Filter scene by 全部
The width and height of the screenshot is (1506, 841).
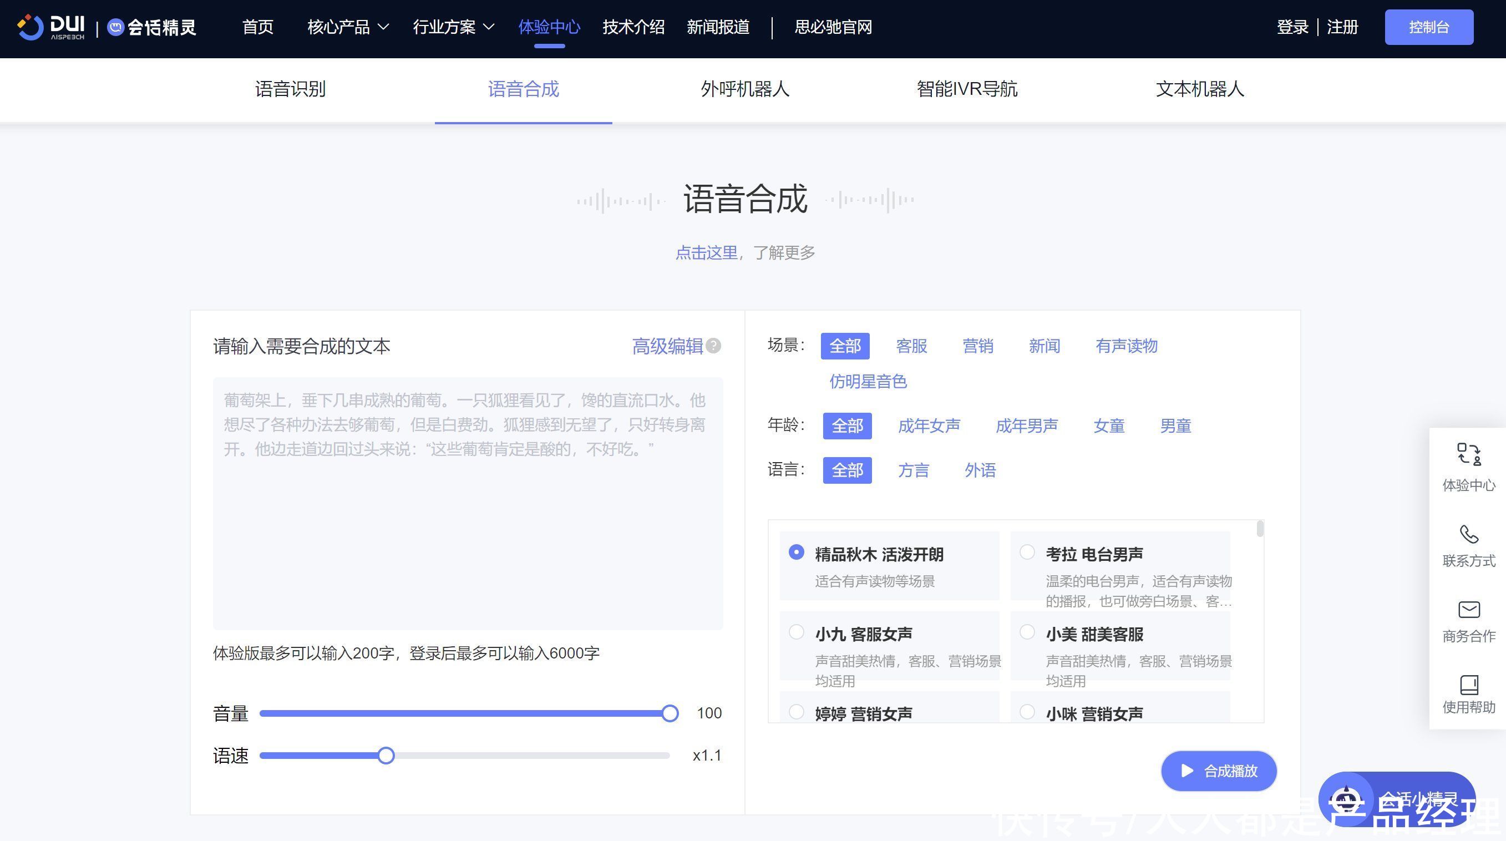[845, 346]
